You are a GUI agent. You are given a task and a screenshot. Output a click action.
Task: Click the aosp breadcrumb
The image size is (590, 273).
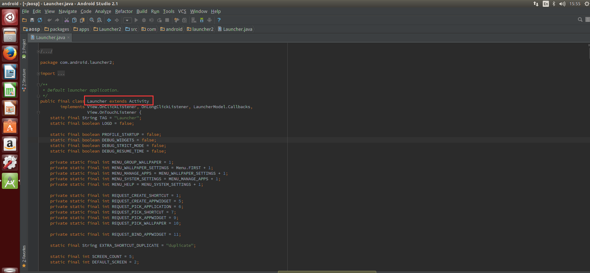32,29
